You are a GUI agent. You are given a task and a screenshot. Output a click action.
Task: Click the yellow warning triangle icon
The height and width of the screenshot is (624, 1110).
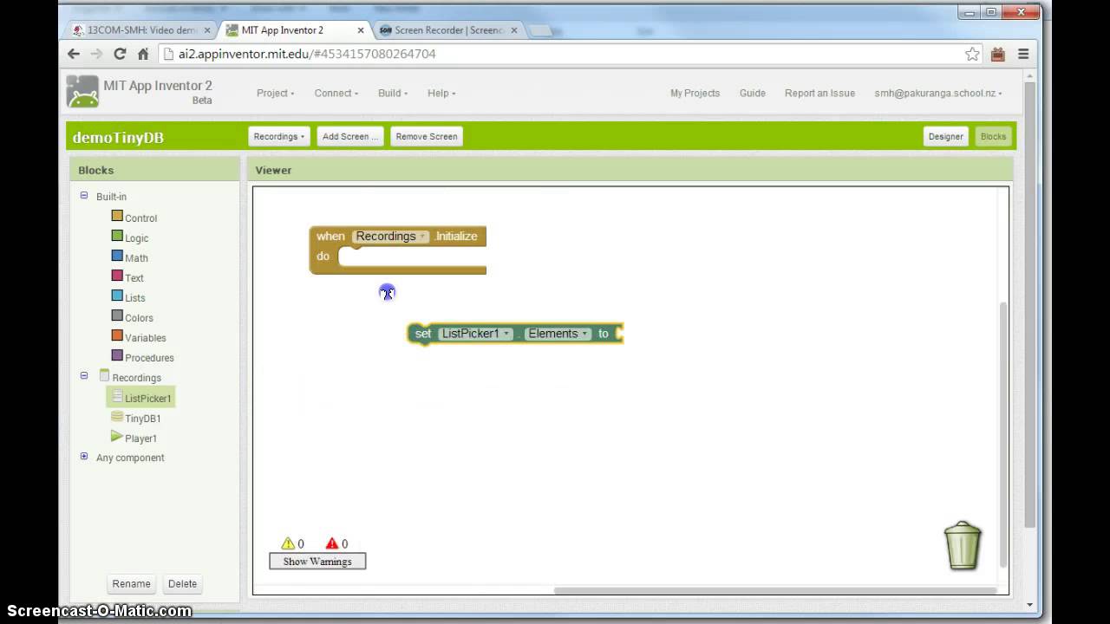(288, 543)
